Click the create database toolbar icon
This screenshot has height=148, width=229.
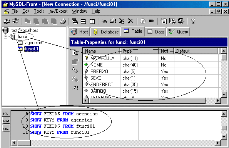point(104,21)
